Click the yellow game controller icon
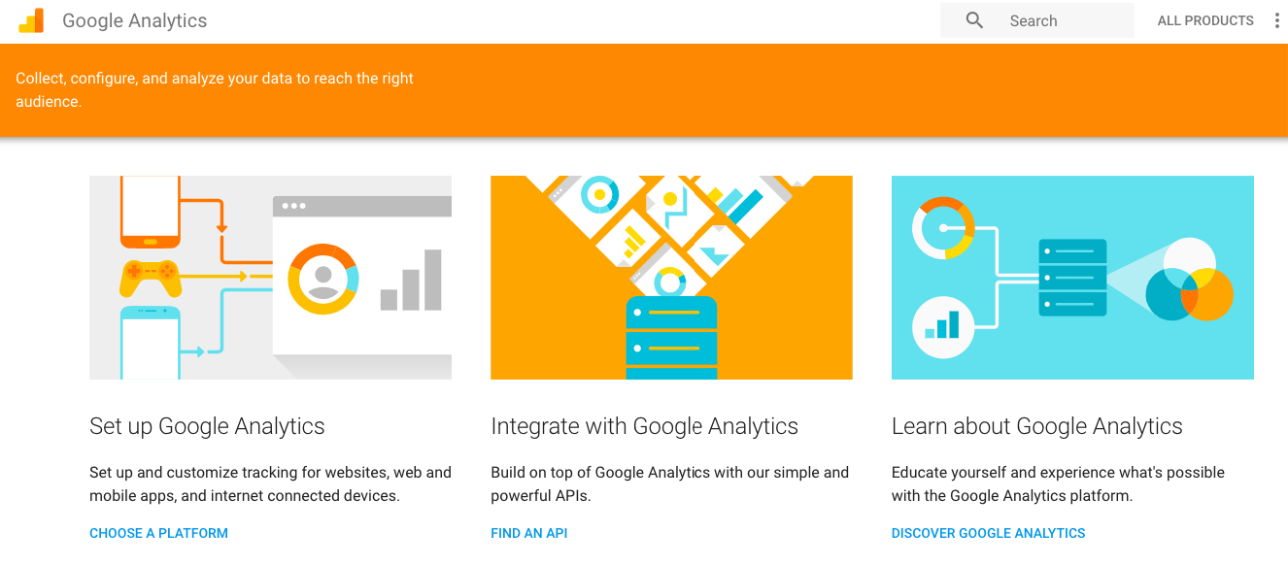The width and height of the screenshot is (1288, 565). [x=151, y=278]
